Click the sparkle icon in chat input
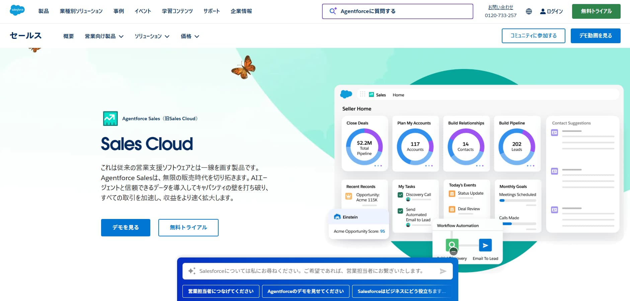This screenshot has width=630, height=301. click(x=191, y=271)
